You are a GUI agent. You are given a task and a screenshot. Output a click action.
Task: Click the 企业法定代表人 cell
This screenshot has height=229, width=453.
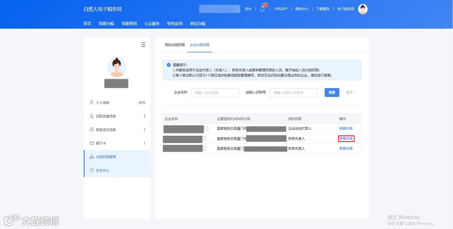pyautogui.click(x=300, y=128)
